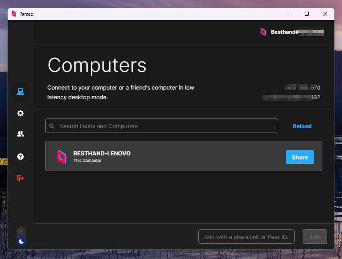The image size is (342, 259).
Task: Click the red Log Out icon
Action: 20,178
